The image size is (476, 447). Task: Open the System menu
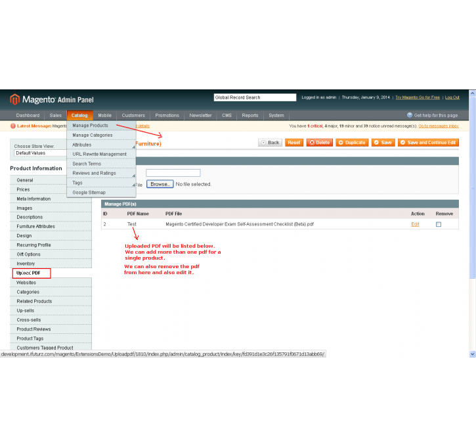[x=276, y=116]
